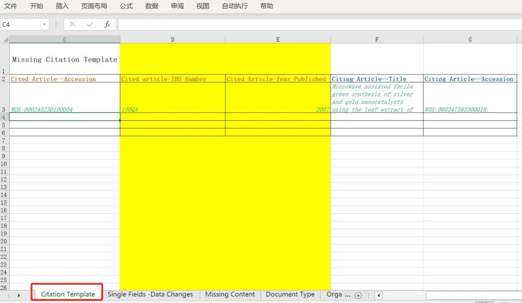Expand the Name Box dropdown arrow
The height and width of the screenshot is (303, 522).
(x=44, y=24)
